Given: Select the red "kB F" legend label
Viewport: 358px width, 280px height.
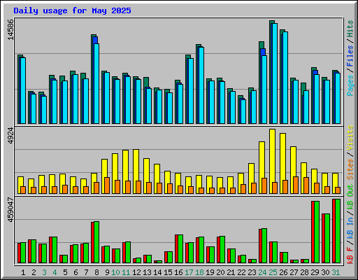Looking at the screenshot, I should 350,255.
